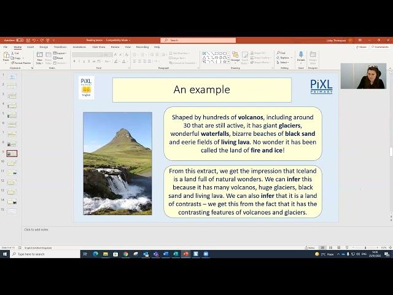The width and height of the screenshot is (393, 295).
Task: Open the Animations tab
Action: pos(79,47)
